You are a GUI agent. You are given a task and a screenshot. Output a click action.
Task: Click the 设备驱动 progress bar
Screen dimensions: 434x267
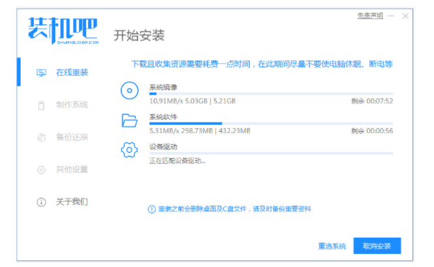271,153
